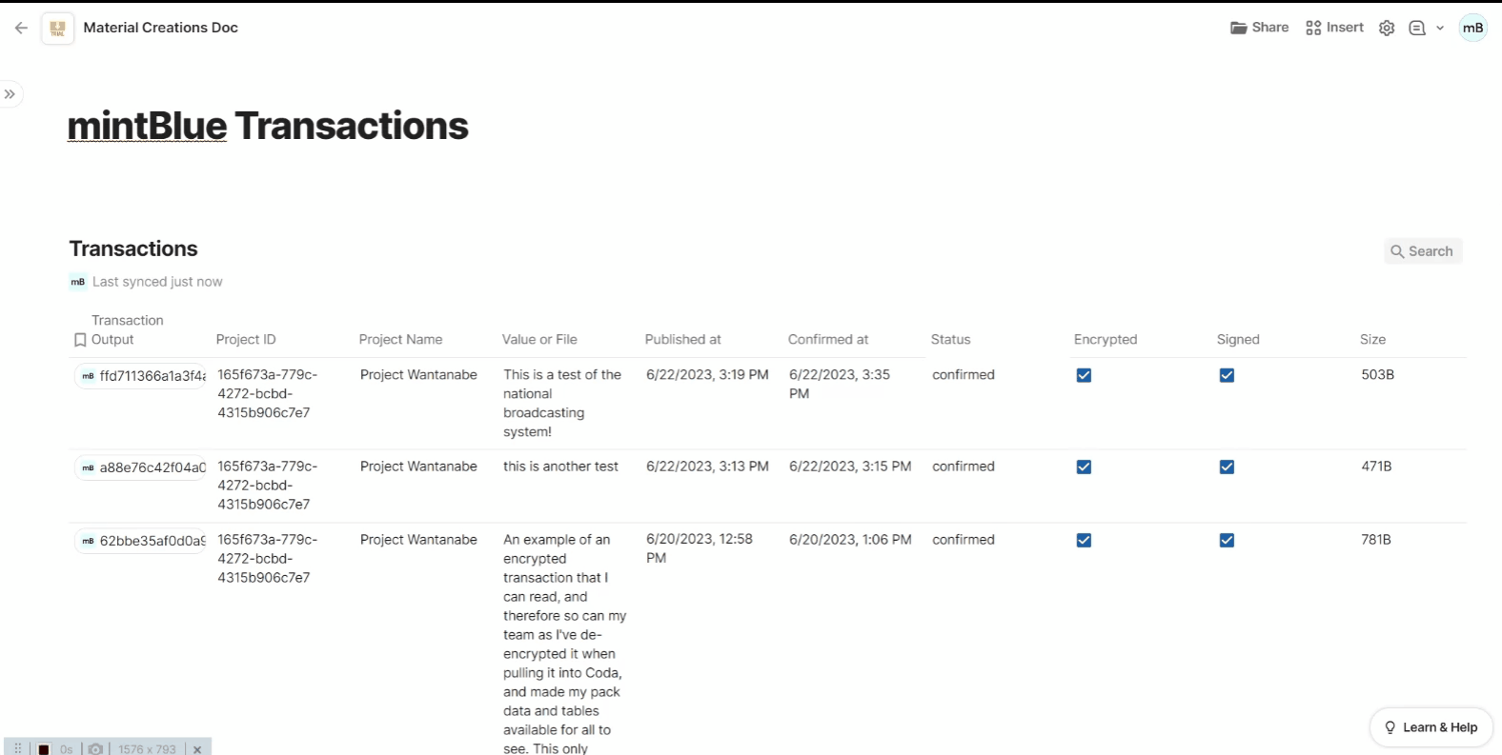Uncheck Signed for the 781B transaction
The height and width of the screenshot is (755, 1502).
pyautogui.click(x=1227, y=540)
